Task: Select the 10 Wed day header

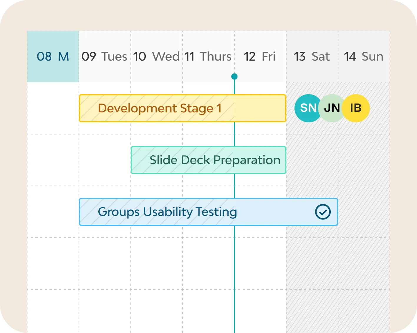Action: (x=156, y=56)
